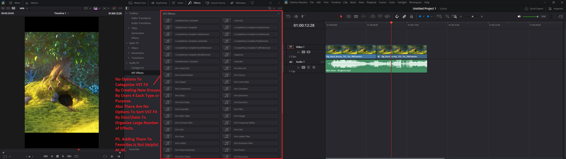The image size is (566, 159).
Task: Open the File menu
Action: coord(312,3)
